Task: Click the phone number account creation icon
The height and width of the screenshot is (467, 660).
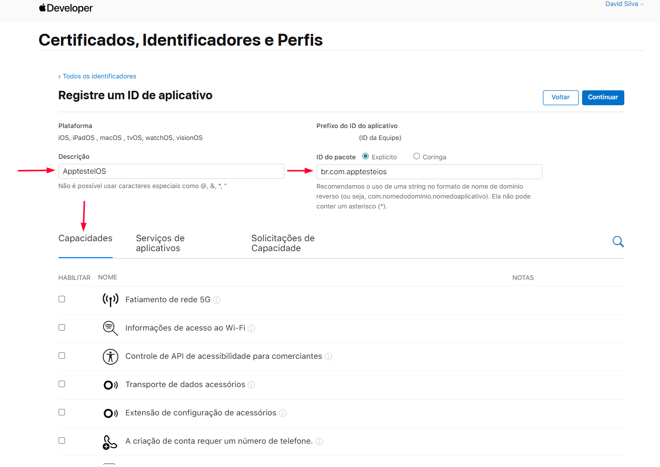Action: pyautogui.click(x=110, y=442)
